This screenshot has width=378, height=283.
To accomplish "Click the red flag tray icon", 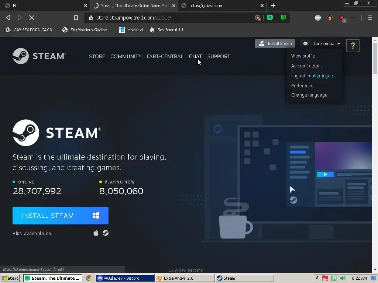I will point(325,278).
